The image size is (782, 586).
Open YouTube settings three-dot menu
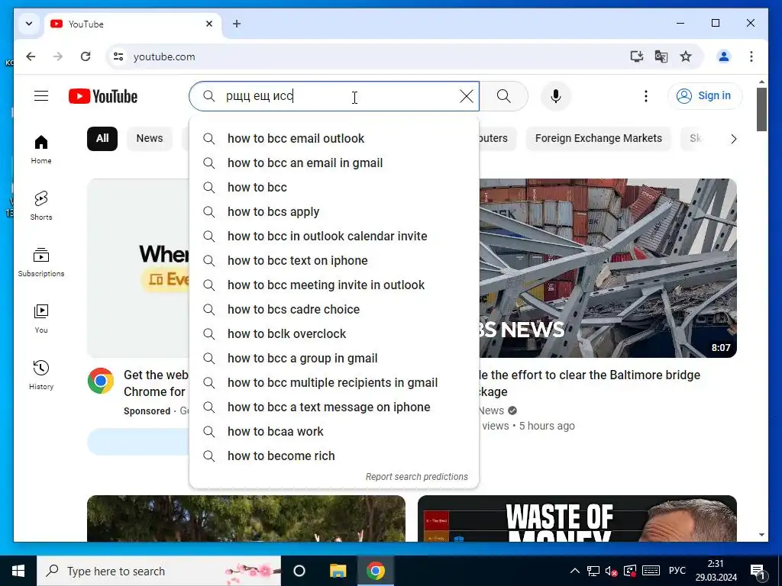tap(646, 96)
